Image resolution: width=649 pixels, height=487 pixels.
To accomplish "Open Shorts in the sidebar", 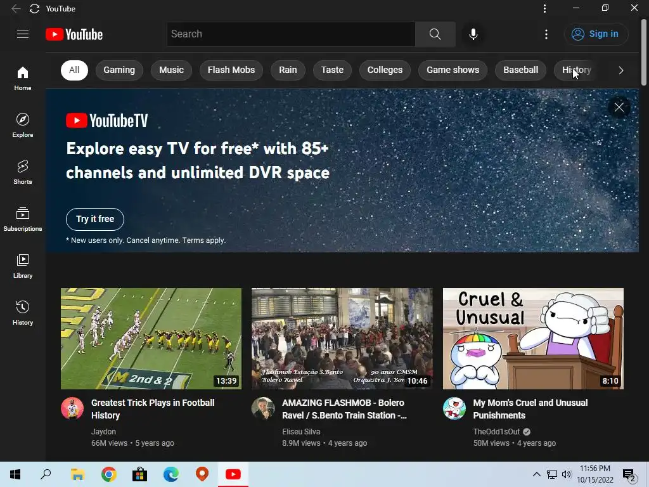I will pyautogui.click(x=22, y=172).
